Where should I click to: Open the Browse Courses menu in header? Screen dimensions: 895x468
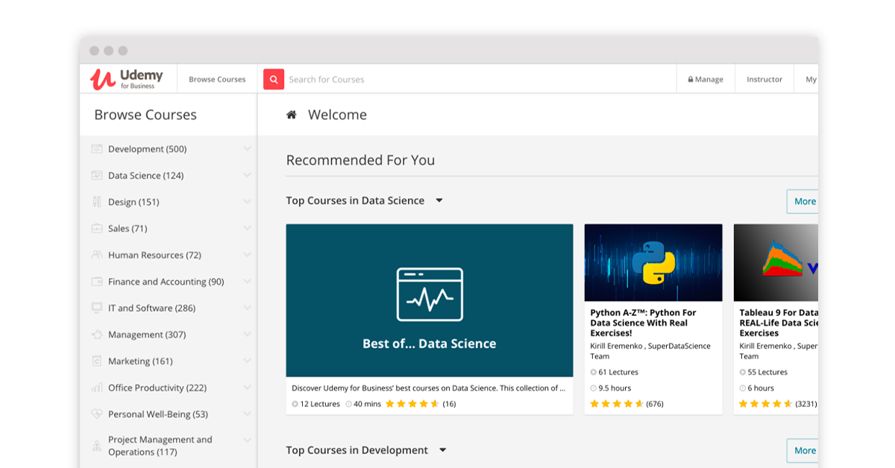(217, 79)
